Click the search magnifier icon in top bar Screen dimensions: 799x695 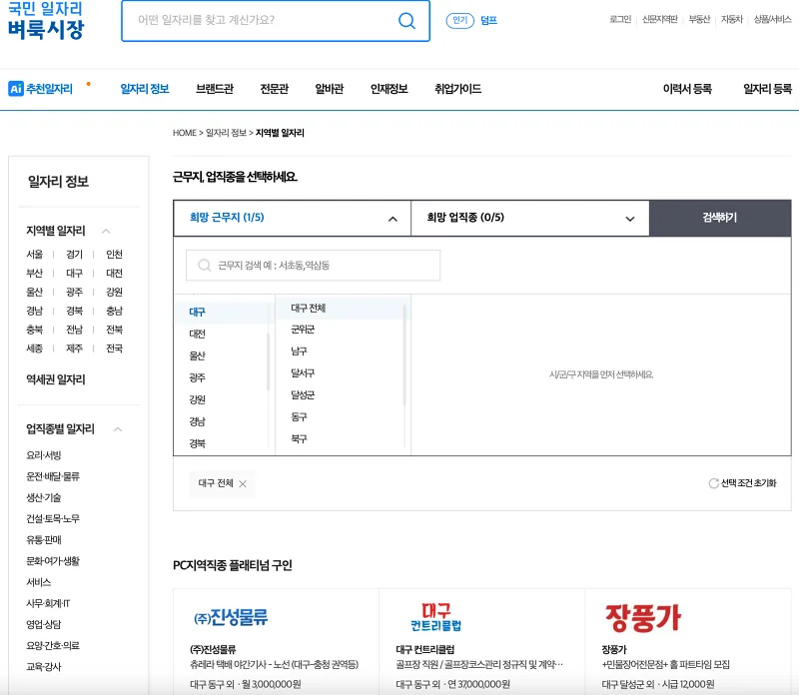406,20
